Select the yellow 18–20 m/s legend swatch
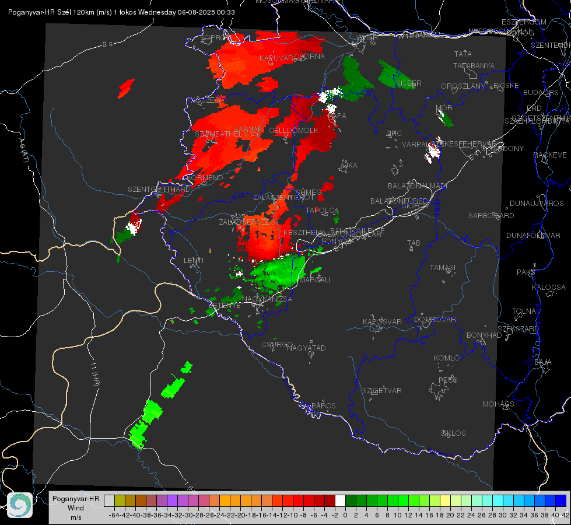Image resolution: width=571 pixels, height=525 pixels. tap(446, 501)
